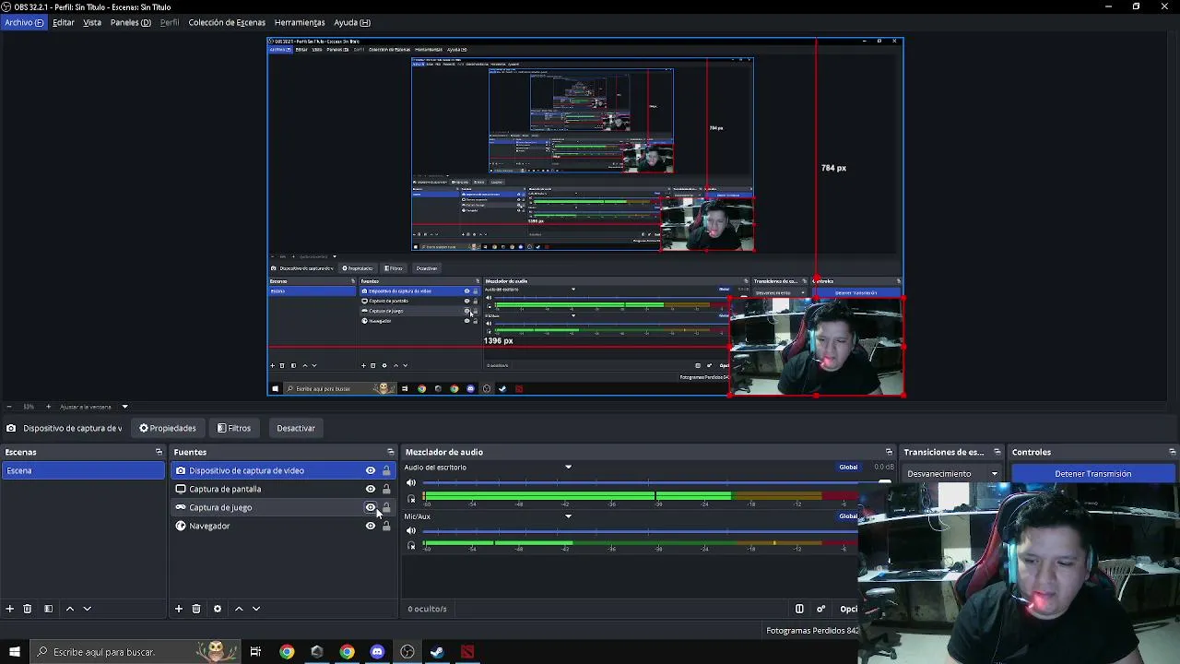
Task: Undock the Mezclador de audio panel float icon
Action: pyautogui.click(x=890, y=452)
